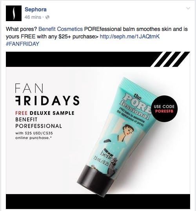This screenshot has width=196, height=211.
Task: Click the FREE DELUXE SAMPLE text
Action: (45, 113)
